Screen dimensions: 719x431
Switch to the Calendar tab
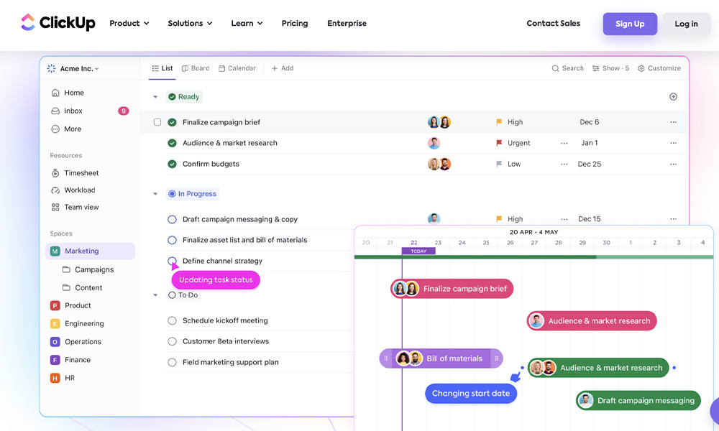tap(237, 69)
